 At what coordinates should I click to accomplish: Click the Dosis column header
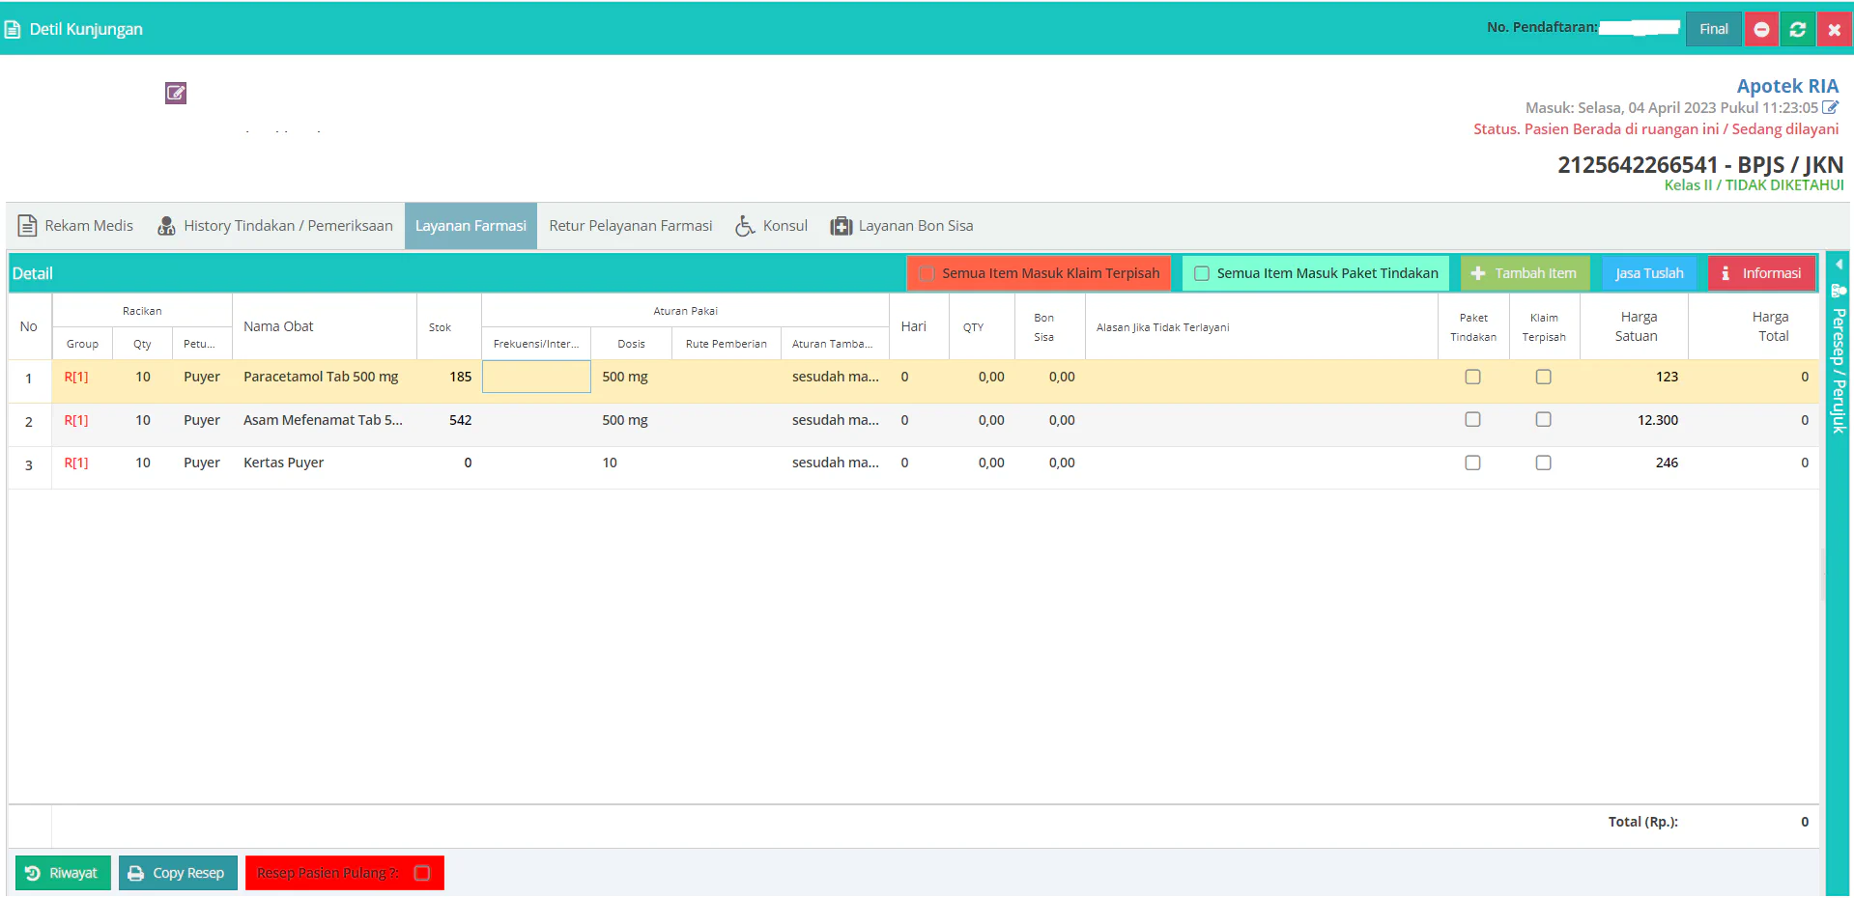(631, 344)
